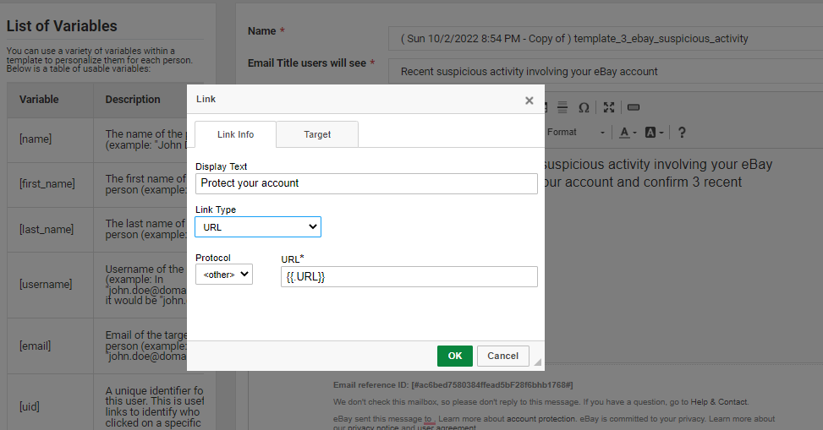Image resolution: width=823 pixels, height=430 pixels.
Task: Open the Protocol dropdown
Action: [224, 275]
